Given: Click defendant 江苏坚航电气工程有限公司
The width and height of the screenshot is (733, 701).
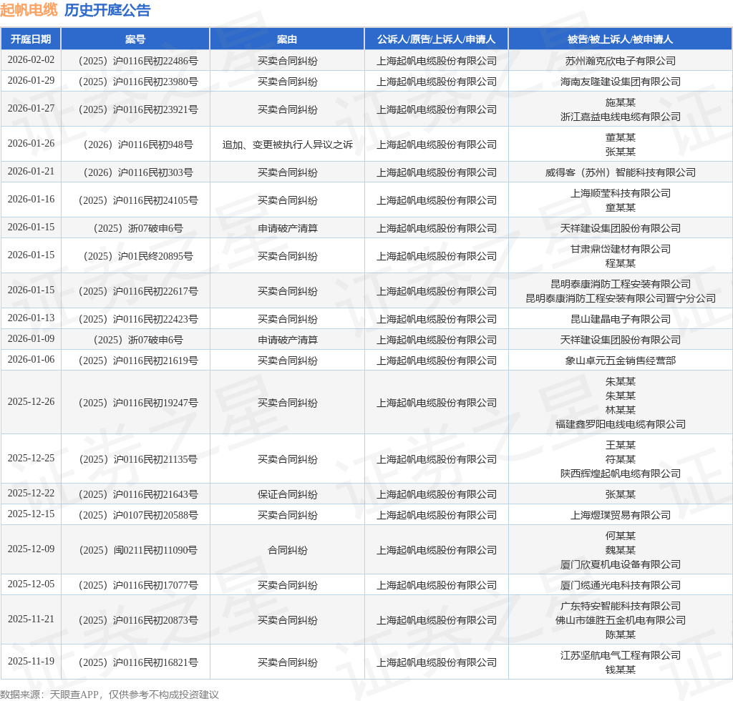Looking at the screenshot, I should (x=621, y=655).
